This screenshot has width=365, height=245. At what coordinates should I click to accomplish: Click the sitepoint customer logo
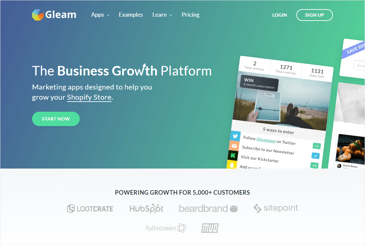tap(276, 208)
